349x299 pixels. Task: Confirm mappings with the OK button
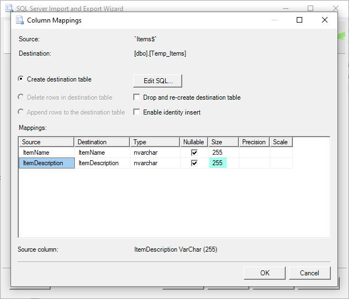click(x=265, y=273)
